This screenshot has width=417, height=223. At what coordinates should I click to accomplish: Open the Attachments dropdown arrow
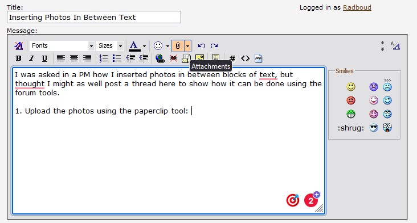[x=187, y=46]
